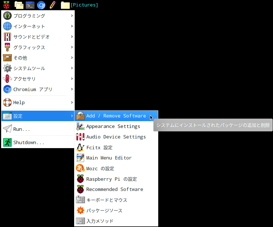
Task: Select the [Pictures] taskbar window button
Action: click(79, 5)
